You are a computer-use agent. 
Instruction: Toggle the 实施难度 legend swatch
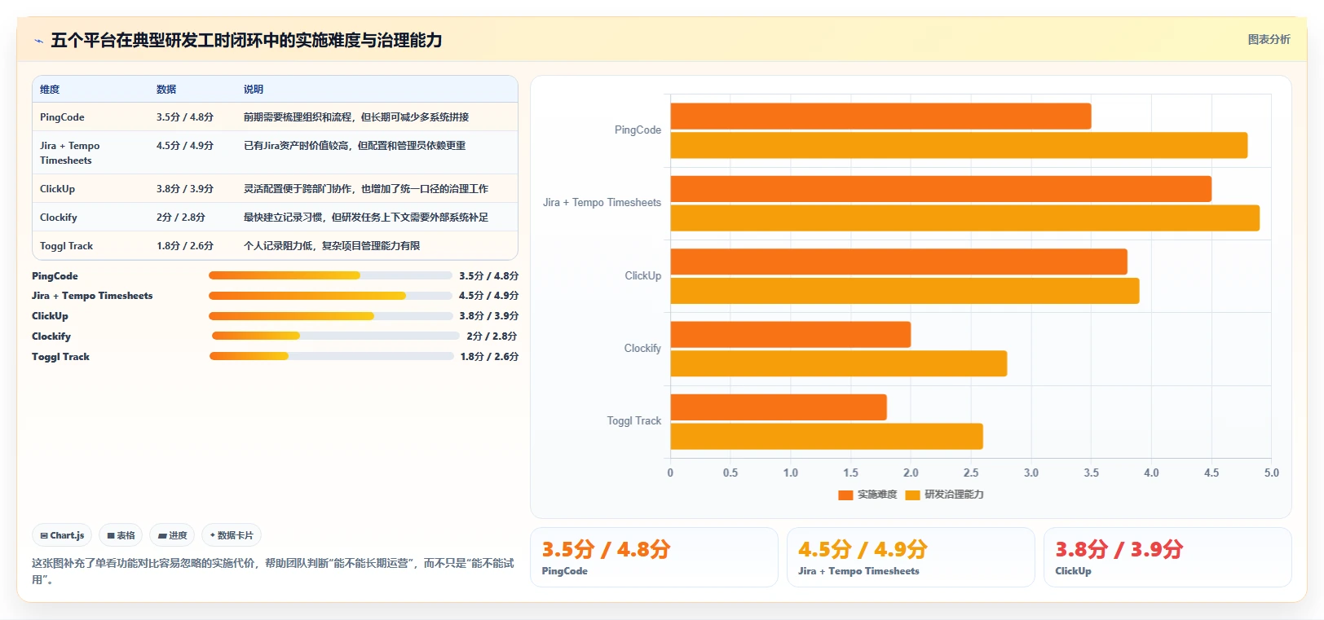tap(845, 495)
